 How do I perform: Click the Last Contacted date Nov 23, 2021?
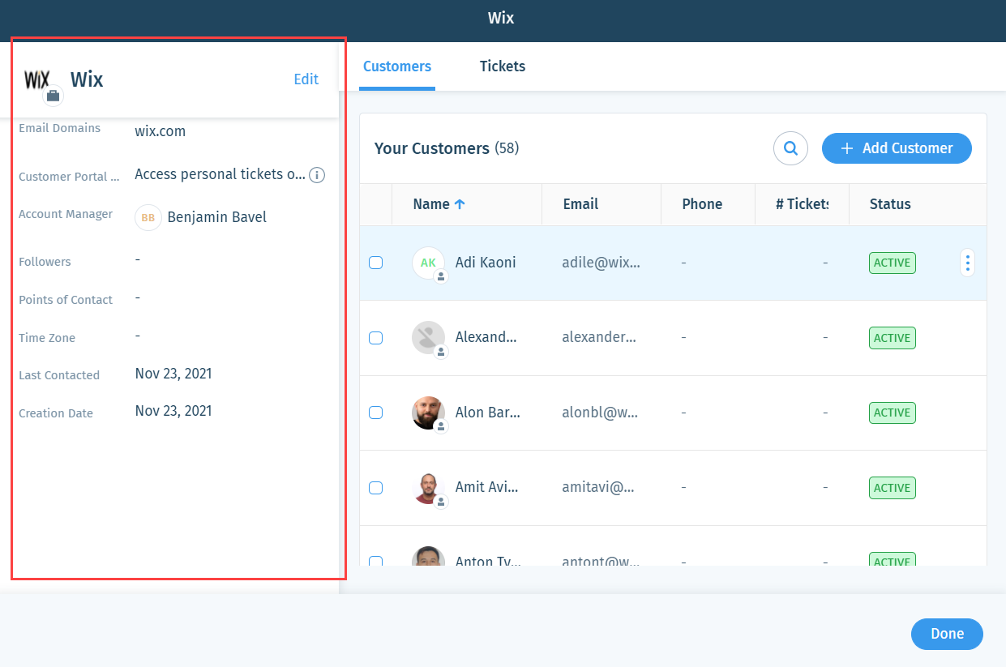173,374
